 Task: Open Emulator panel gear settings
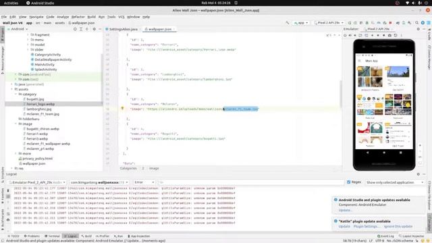tap(418, 29)
